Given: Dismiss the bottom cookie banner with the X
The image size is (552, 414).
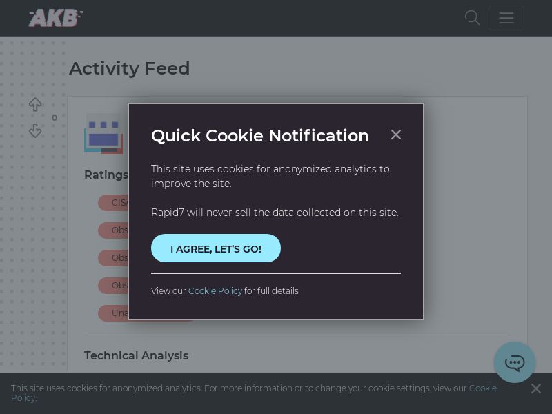Looking at the screenshot, I should [x=536, y=388].
